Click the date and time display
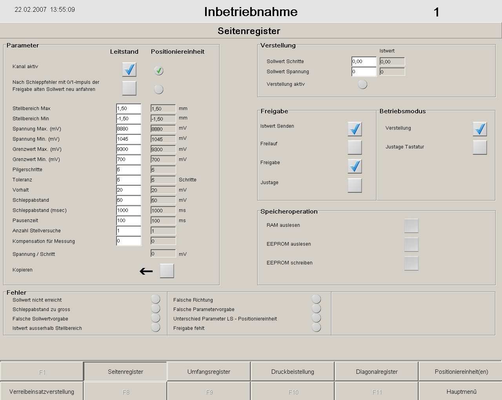 [x=45, y=10]
